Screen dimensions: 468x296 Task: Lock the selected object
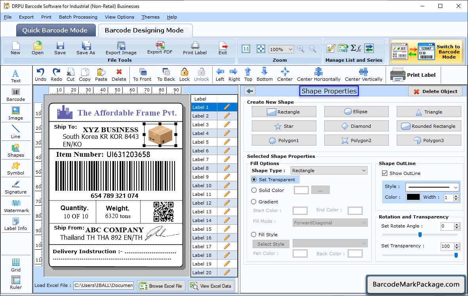[x=185, y=75]
